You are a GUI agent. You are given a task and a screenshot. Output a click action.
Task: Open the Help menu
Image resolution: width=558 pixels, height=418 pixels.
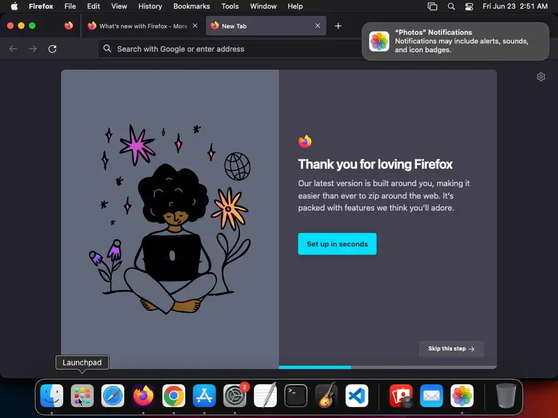295,6
